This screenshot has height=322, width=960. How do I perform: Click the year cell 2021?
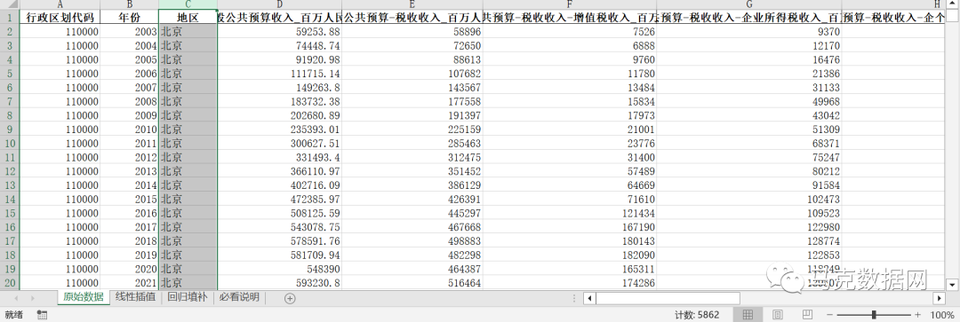click(129, 283)
